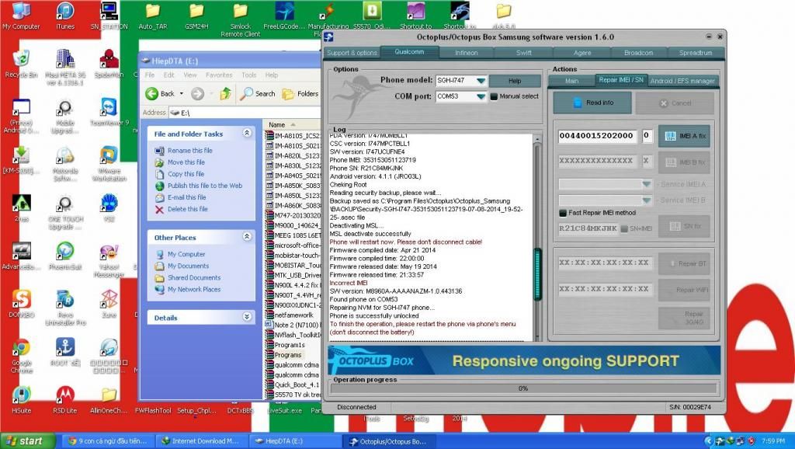Launch Simlock Remote Client icon
The height and width of the screenshot is (449, 795).
coord(241,19)
